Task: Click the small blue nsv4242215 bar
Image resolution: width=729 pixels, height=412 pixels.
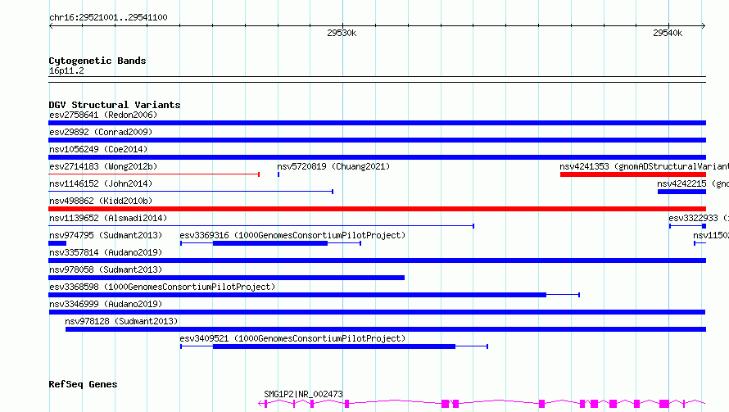Action: click(x=681, y=192)
